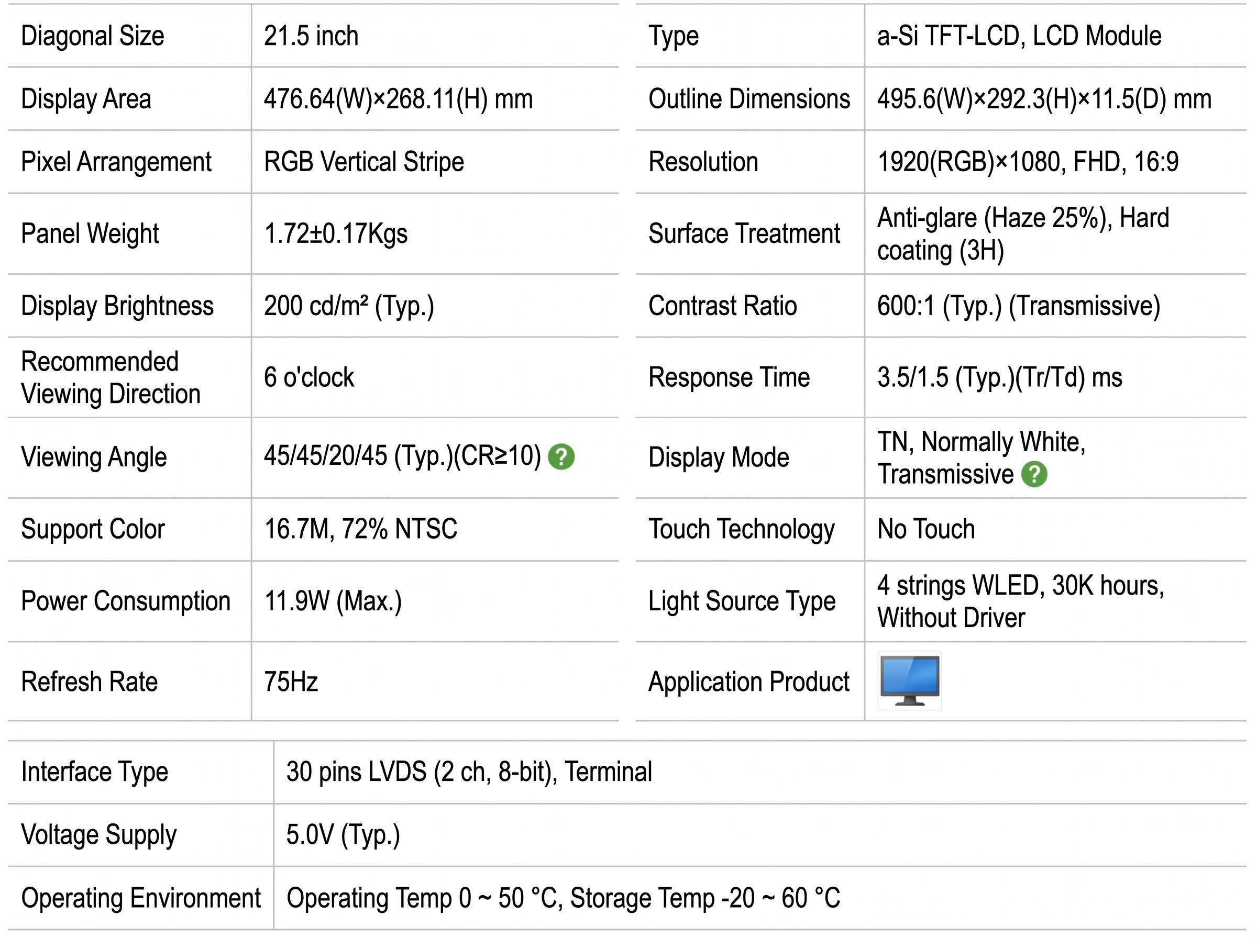Click the monitor Application Product icon
1257x938 pixels.
(909, 681)
